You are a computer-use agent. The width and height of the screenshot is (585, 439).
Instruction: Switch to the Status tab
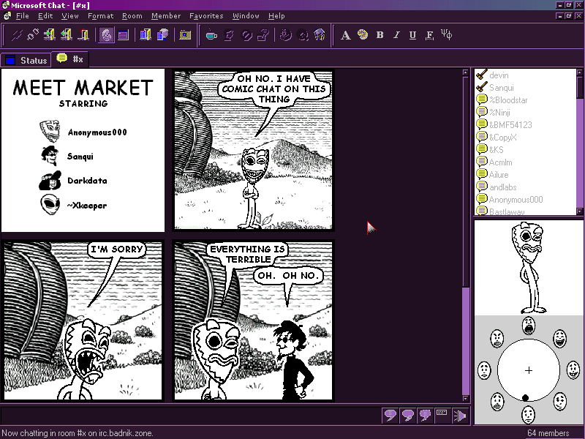(26, 60)
